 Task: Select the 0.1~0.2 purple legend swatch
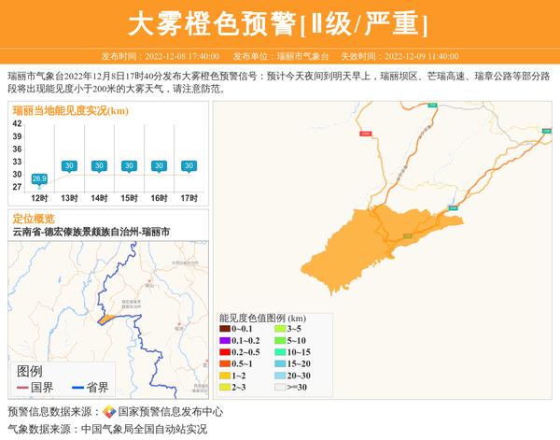click(x=225, y=341)
